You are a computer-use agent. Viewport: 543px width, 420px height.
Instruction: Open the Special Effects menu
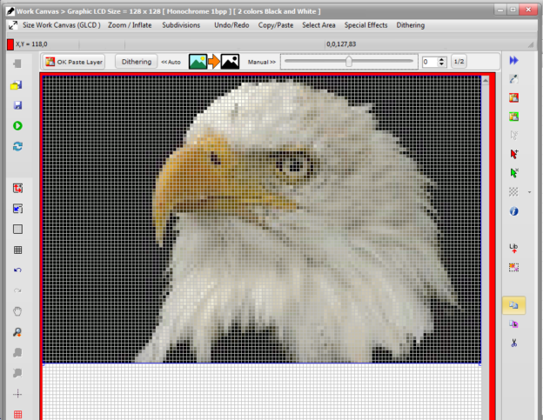point(365,25)
